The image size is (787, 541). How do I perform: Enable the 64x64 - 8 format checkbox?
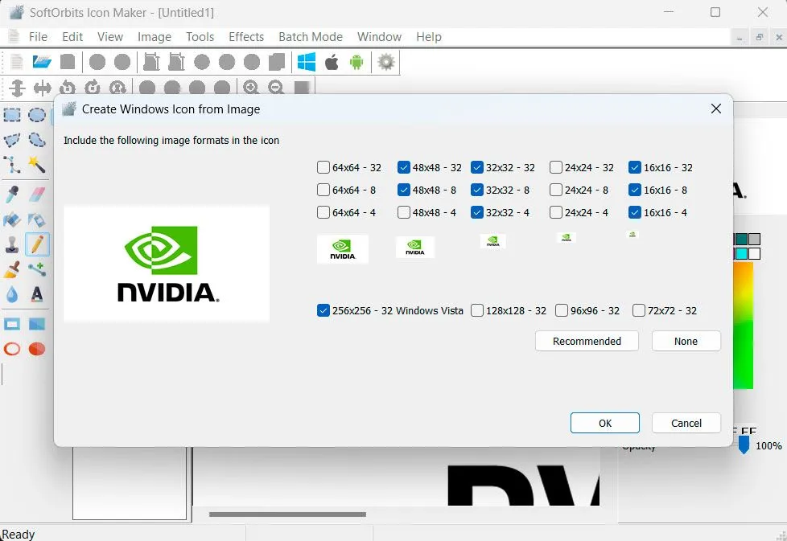323,190
